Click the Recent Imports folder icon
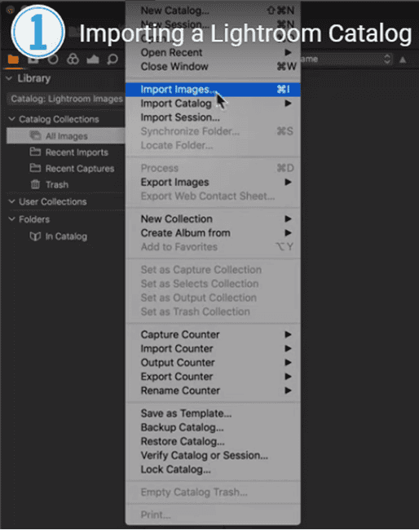 point(36,152)
